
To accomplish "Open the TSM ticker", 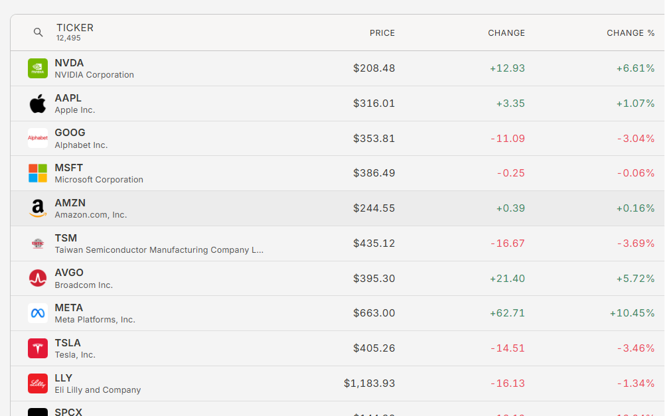I will [x=66, y=238].
